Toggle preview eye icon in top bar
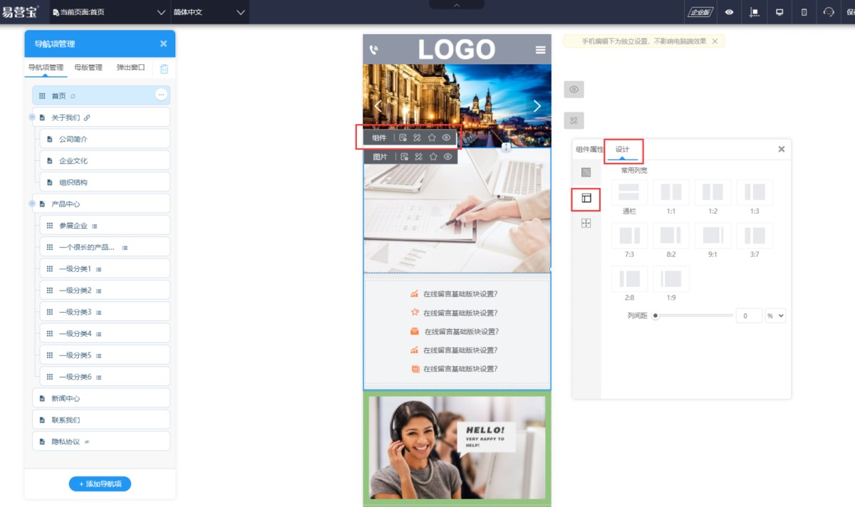The width and height of the screenshot is (855, 507). coord(729,12)
